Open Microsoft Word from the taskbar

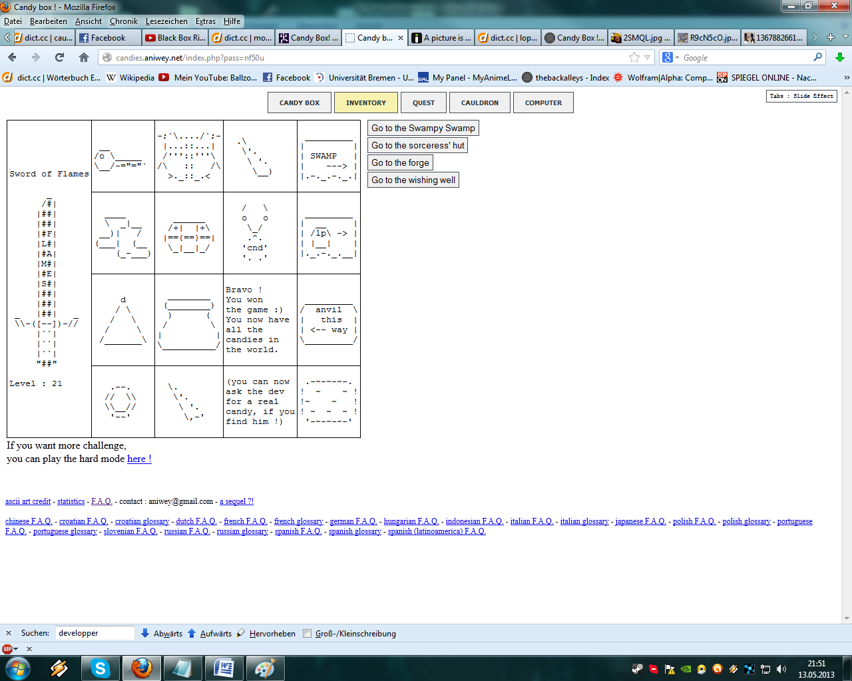(x=224, y=668)
